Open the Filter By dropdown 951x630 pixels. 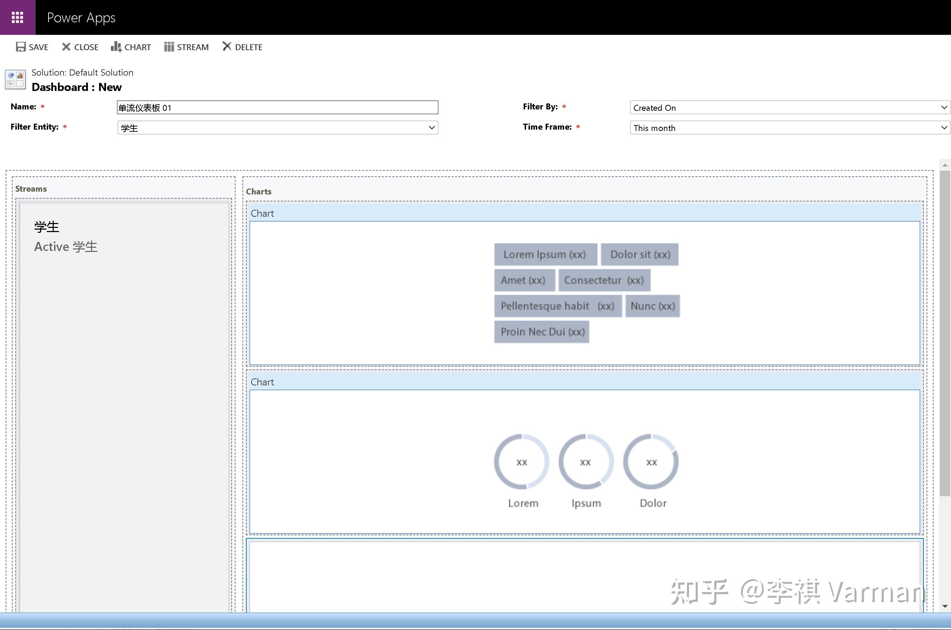(x=944, y=108)
